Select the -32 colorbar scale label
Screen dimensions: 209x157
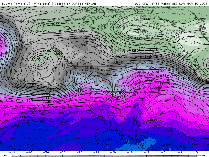tap(63, 152)
